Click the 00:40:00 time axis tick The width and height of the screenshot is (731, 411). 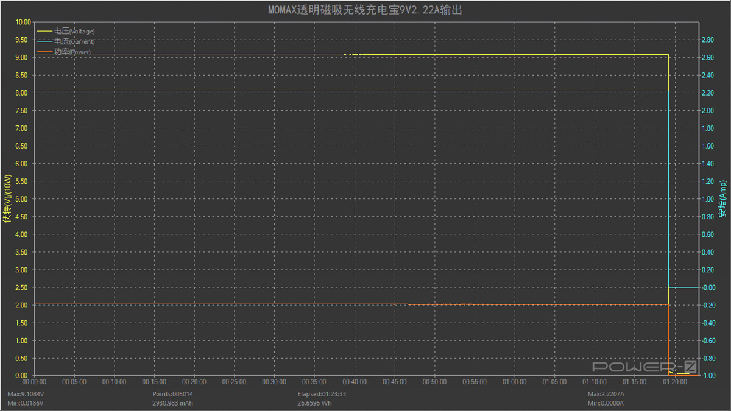tap(354, 382)
